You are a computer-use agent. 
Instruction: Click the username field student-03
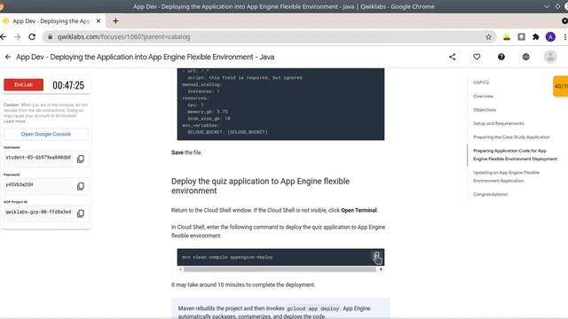(x=38, y=158)
